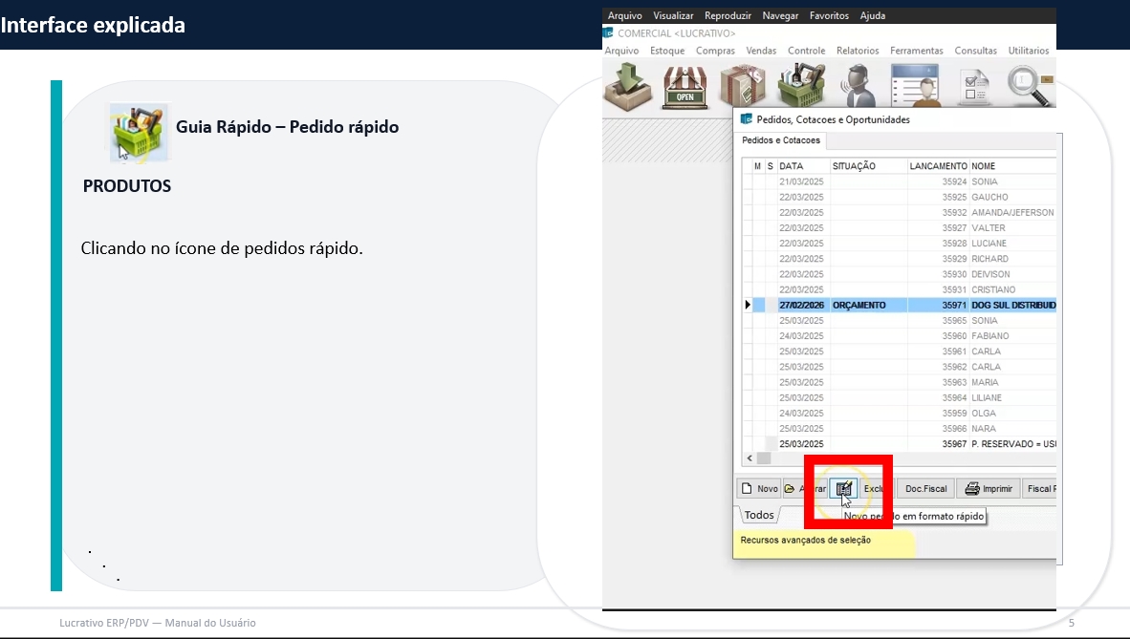
Task: Click the cardboard package toolbar icon
Action: [742, 85]
